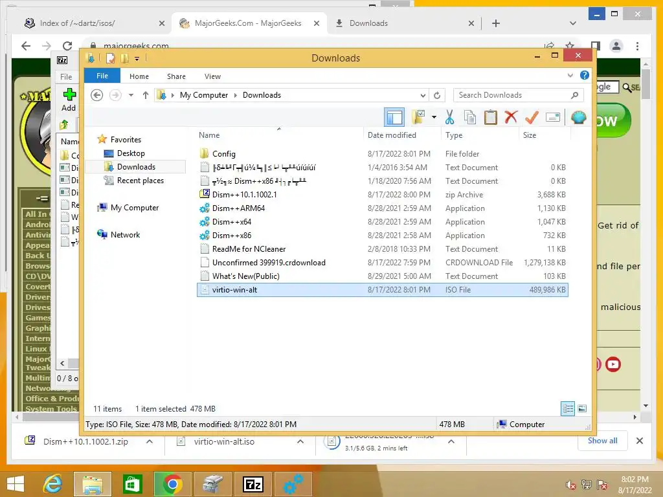Select ReadMe for NCleaner text document

[x=382, y=249]
